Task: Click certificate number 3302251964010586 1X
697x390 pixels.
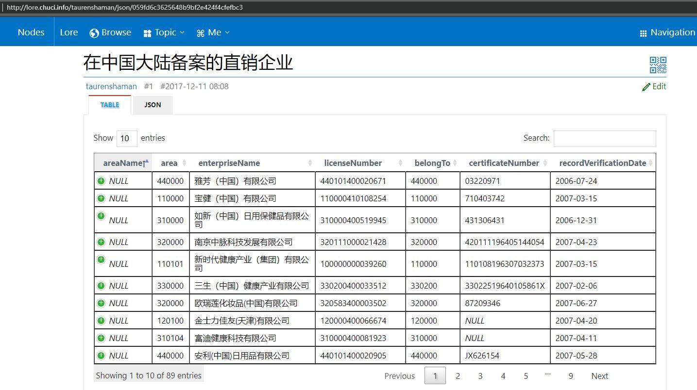Action: click(505, 286)
